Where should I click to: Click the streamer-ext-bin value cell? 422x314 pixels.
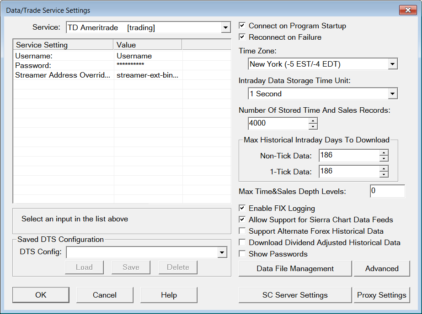click(148, 75)
